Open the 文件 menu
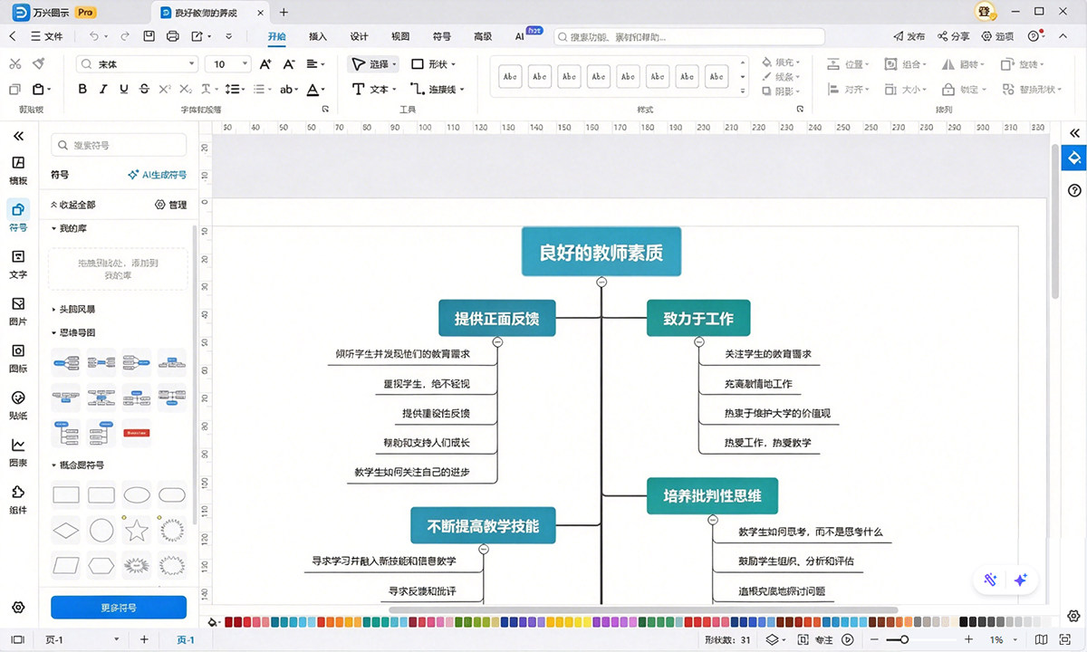The height and width of the screenshot is (652, 1087). [x=47, y=36]
